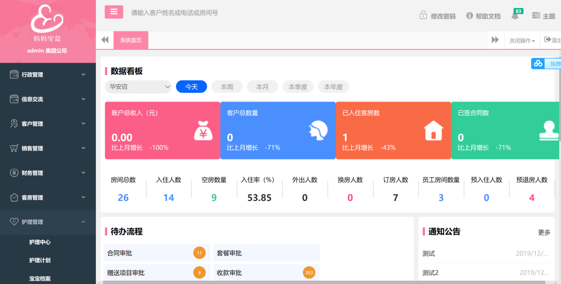Click the 主题 theme link
The height and width of the screenshot is (284, 561).
click(x=549, y=16)
